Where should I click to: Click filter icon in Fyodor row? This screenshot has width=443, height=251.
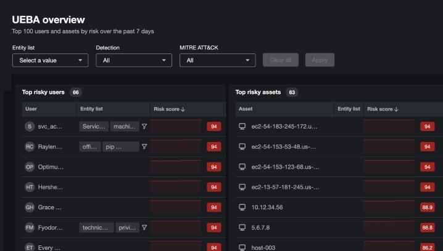(x=144, y=228)
